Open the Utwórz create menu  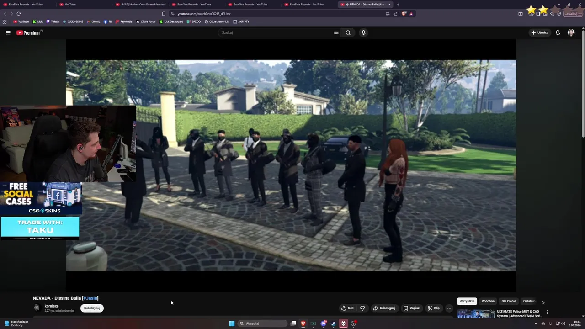pos(539,33)
